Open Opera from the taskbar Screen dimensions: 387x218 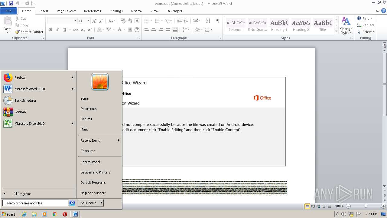(65, 214)
